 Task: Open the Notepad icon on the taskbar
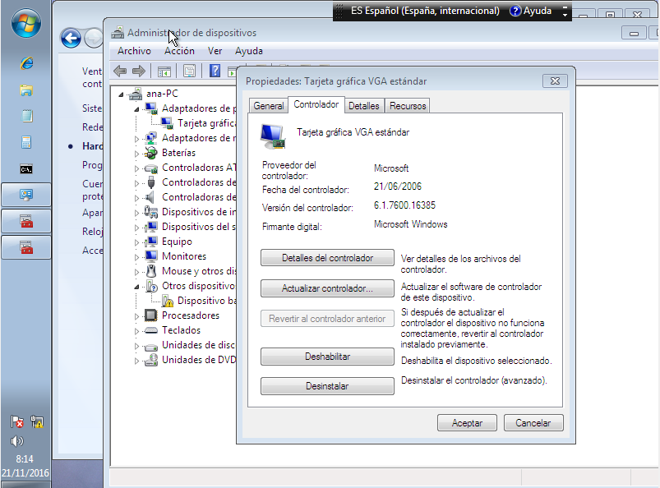pyautogui.click(x=26, y=116)
